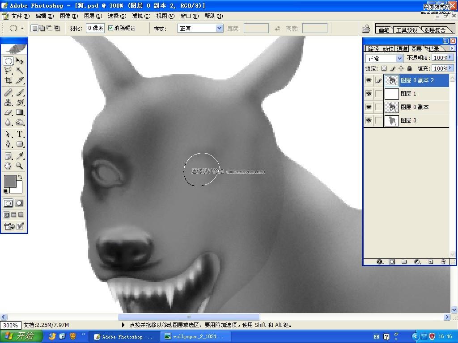Select the Path Selection tool
The image size is (458, 343).
point(8,134)
